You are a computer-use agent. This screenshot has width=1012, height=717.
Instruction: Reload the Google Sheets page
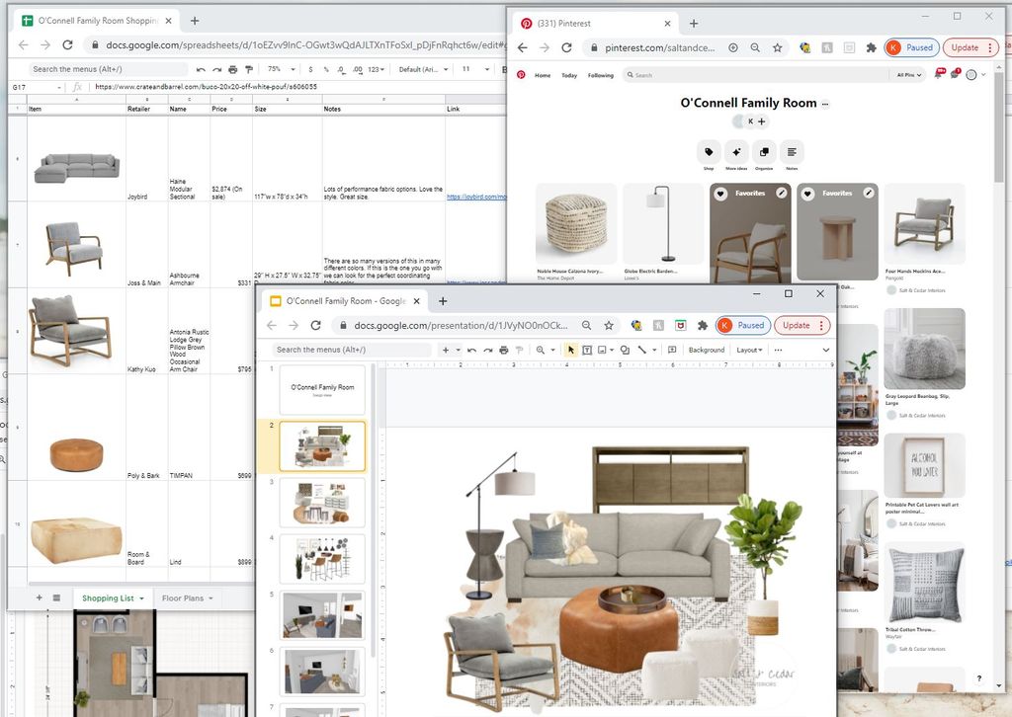(67, 44)
